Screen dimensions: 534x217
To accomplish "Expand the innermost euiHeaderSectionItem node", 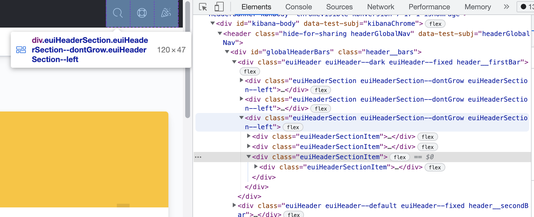I will pos(256,167).
